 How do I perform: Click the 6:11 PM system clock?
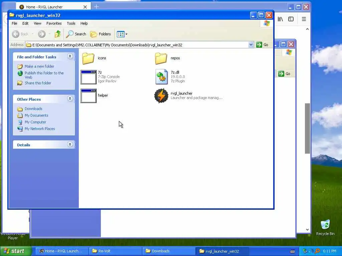click(330, 251)
